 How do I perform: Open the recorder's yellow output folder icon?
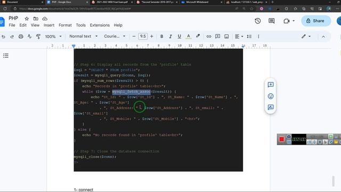(336, 142)
